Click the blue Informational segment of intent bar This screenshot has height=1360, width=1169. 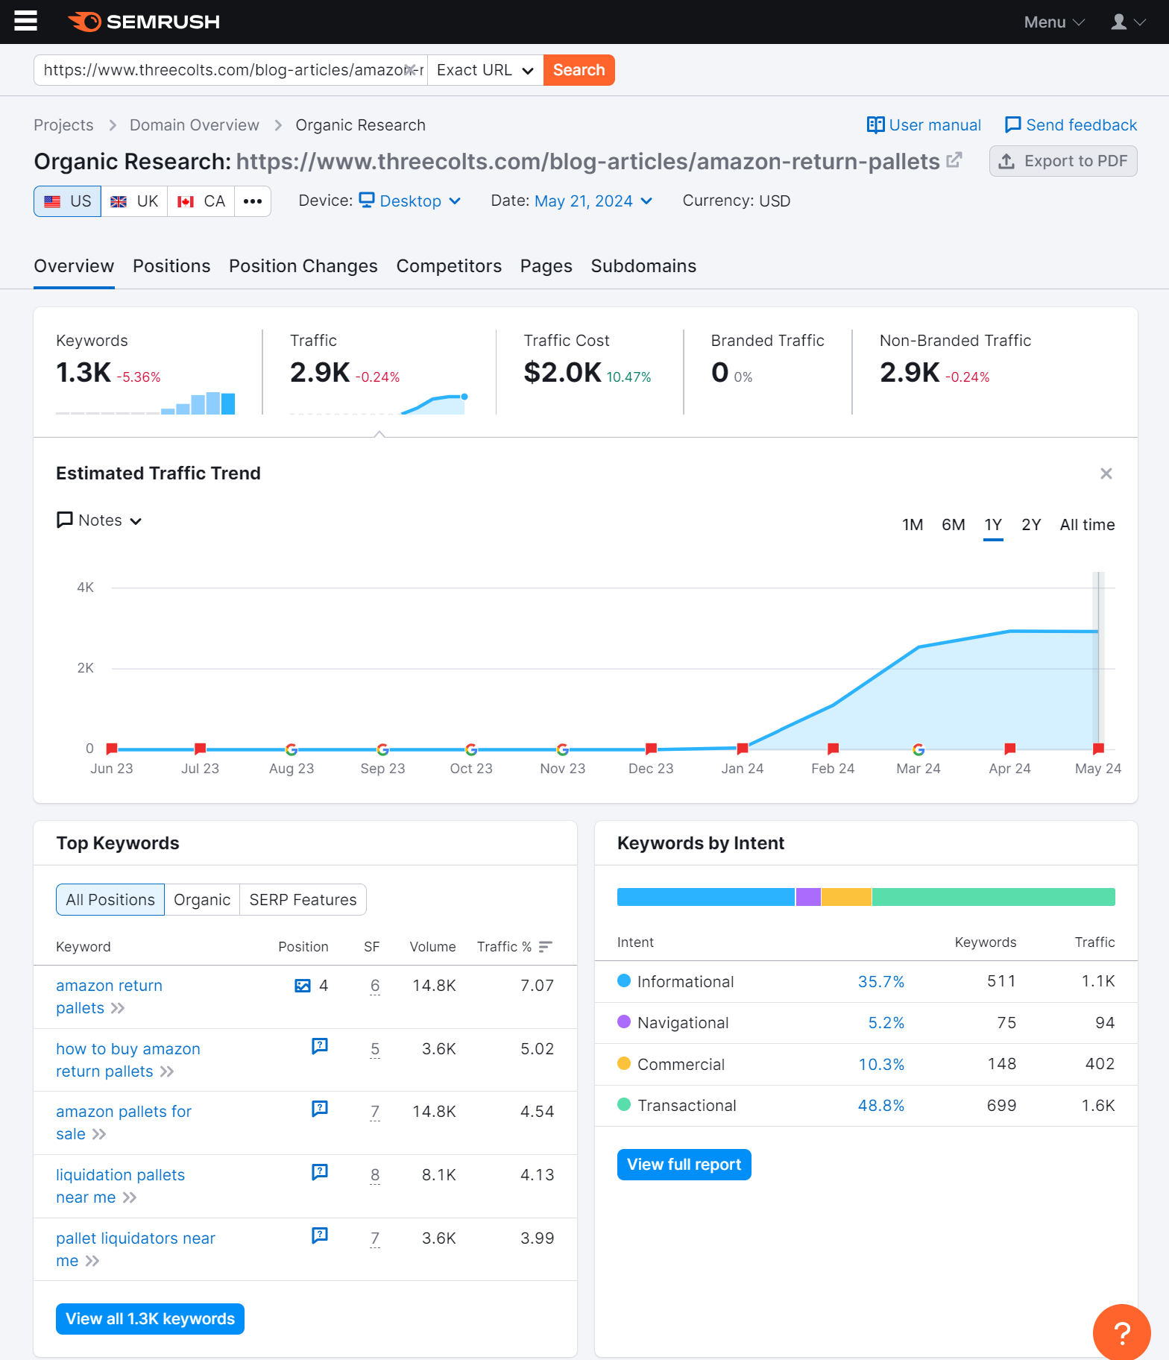705,897
